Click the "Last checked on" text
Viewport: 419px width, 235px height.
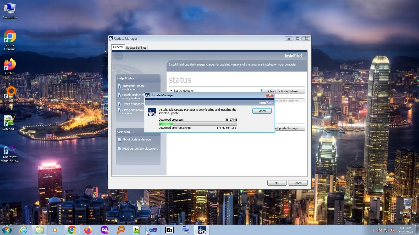pyautogui.click(x=184, y=91)
